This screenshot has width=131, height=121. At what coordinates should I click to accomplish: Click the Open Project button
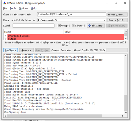[x=43, y=50]
